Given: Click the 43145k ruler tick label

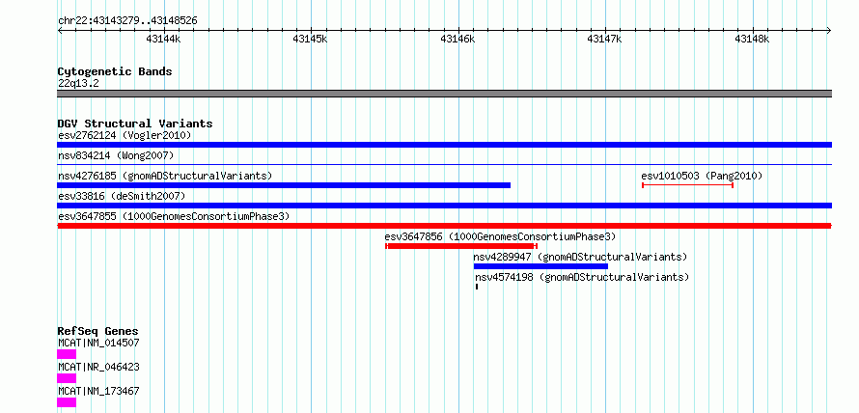Looking at the screenshot, I should (310, 39).
